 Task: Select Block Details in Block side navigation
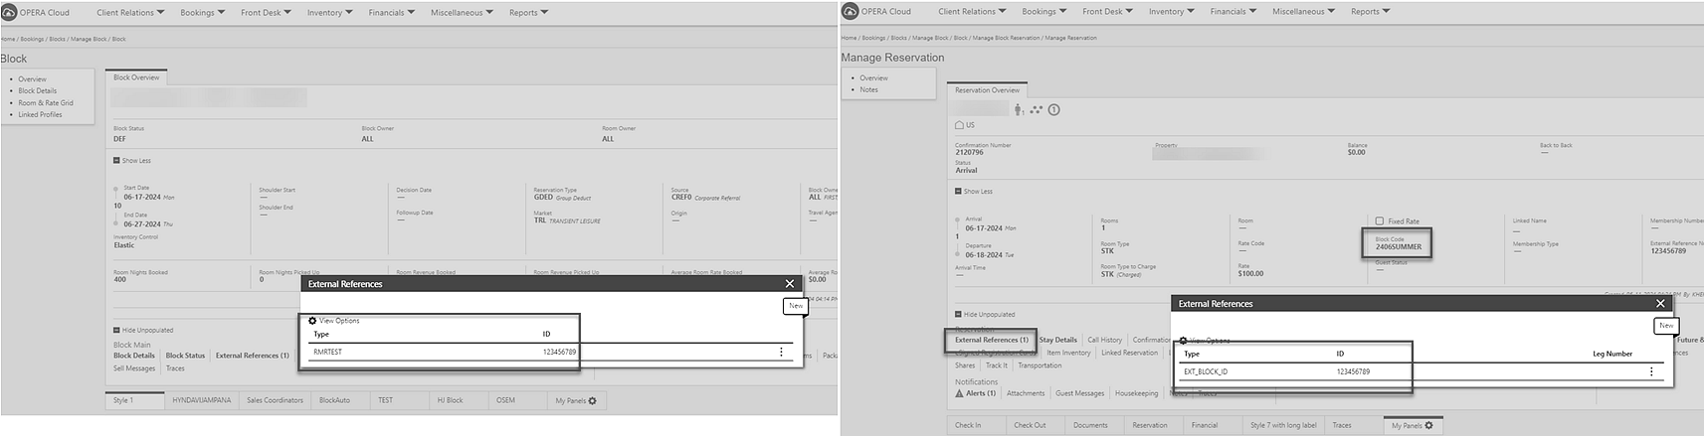pos(37,91)
